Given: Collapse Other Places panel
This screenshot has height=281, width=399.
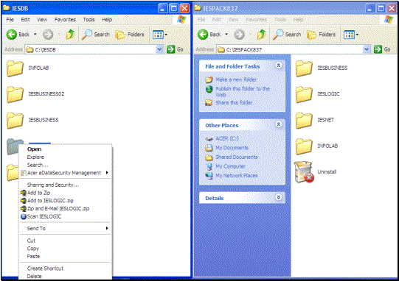Looking at the screenshot, I should (279, 124).
